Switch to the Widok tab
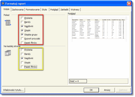Image resolution: width=135 pixels, height=97 pixels. point(6,9)
